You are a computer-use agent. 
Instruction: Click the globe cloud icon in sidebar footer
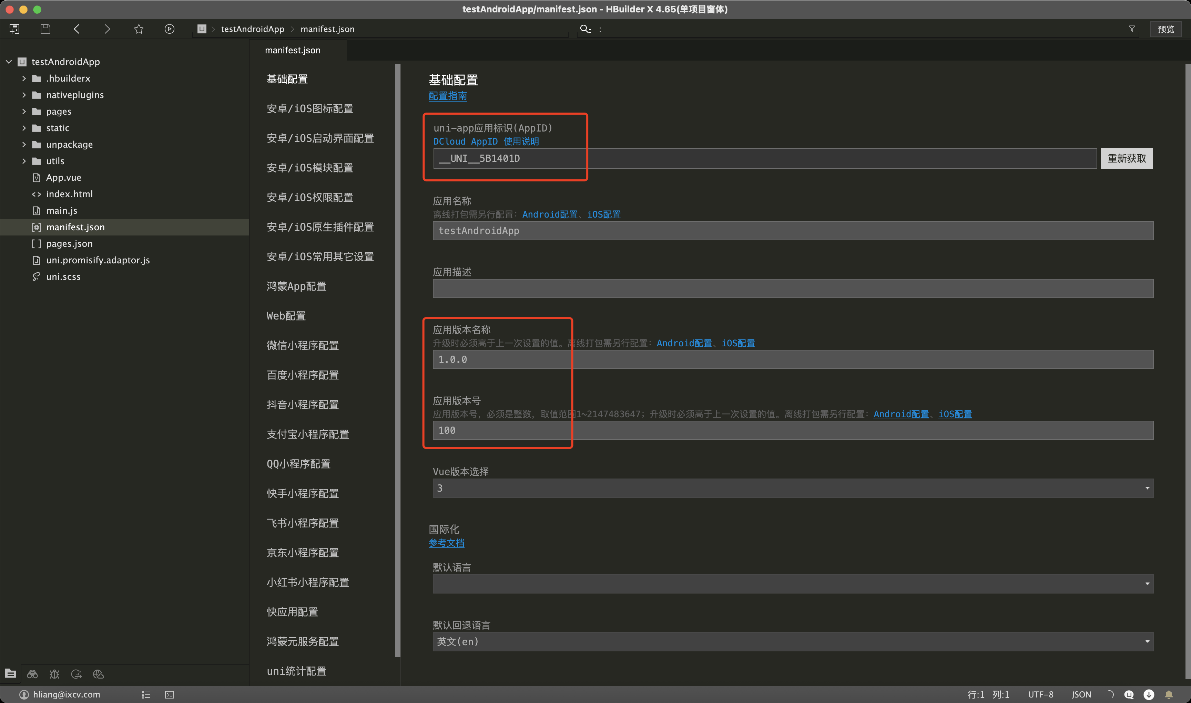click(x=98, y=674)
